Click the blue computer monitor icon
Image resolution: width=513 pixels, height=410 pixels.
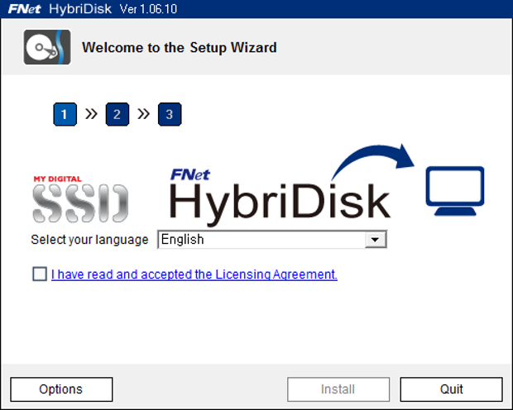click(x=455, y=191)
